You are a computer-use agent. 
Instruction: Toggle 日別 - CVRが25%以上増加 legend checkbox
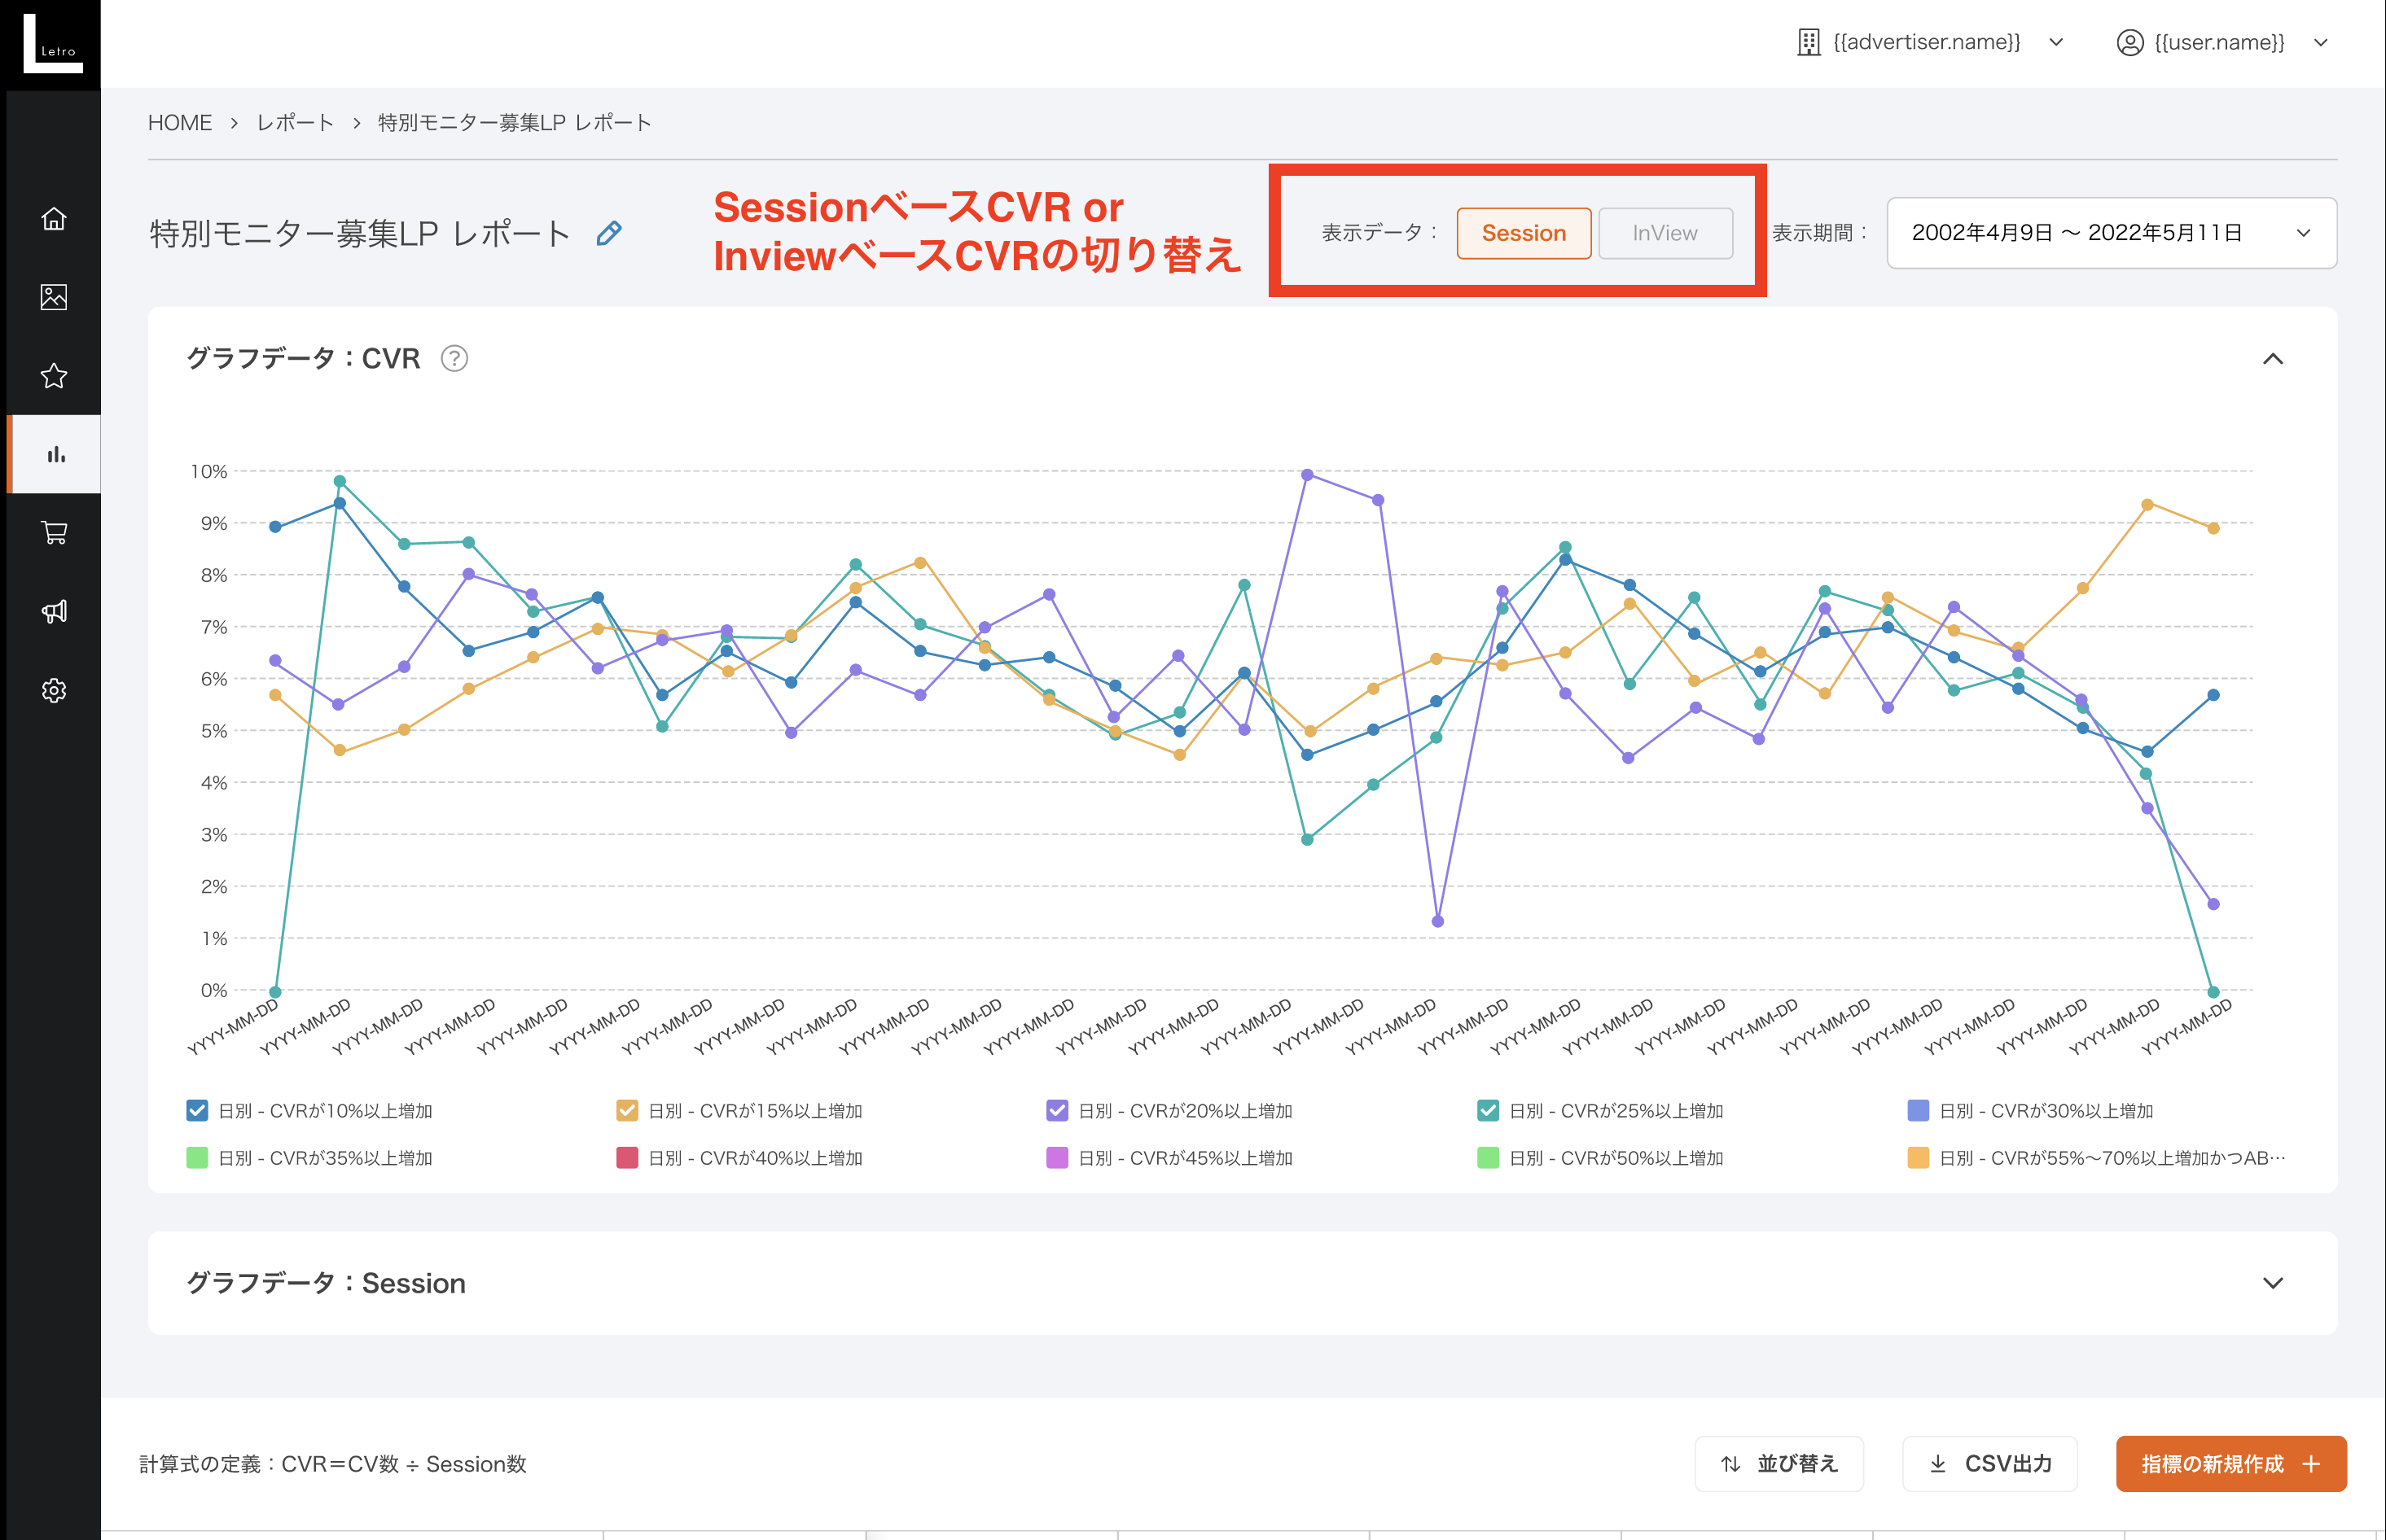pos(1488,1111)
